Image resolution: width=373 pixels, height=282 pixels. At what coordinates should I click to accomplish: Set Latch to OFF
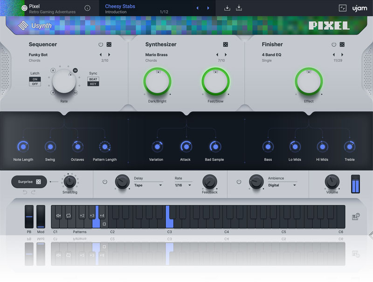pyautogui.click(x=35, y=84)
